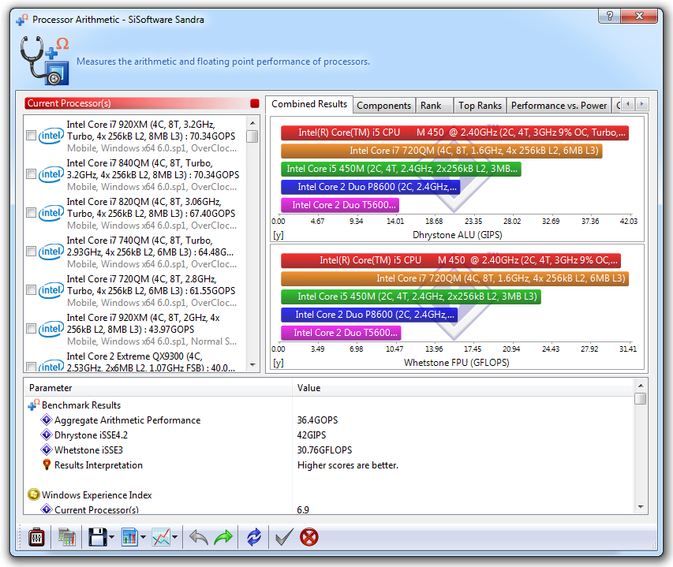The height and width of the screenshot is (567, 673).
Task: Click the Value column header
Action: (x=462, y=388)
